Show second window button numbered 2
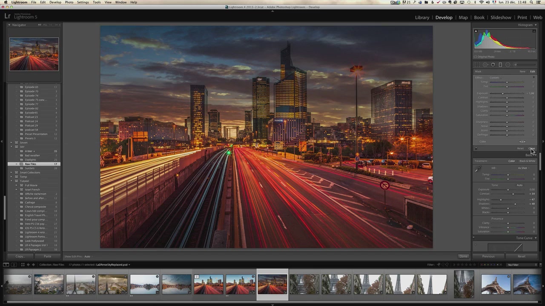This screenshot has width=545, height=306. click(14, 264)
